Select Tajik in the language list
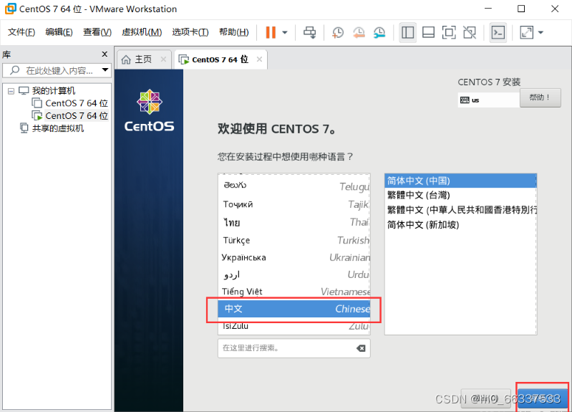Screen dimensions: 572x412 294,204
